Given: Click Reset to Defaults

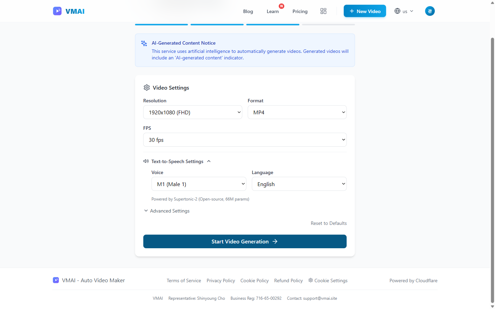Looking at the screenshot, I should click(x=329, y=223).
